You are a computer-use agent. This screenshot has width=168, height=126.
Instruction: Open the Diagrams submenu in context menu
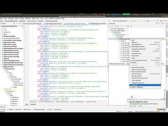145,85
